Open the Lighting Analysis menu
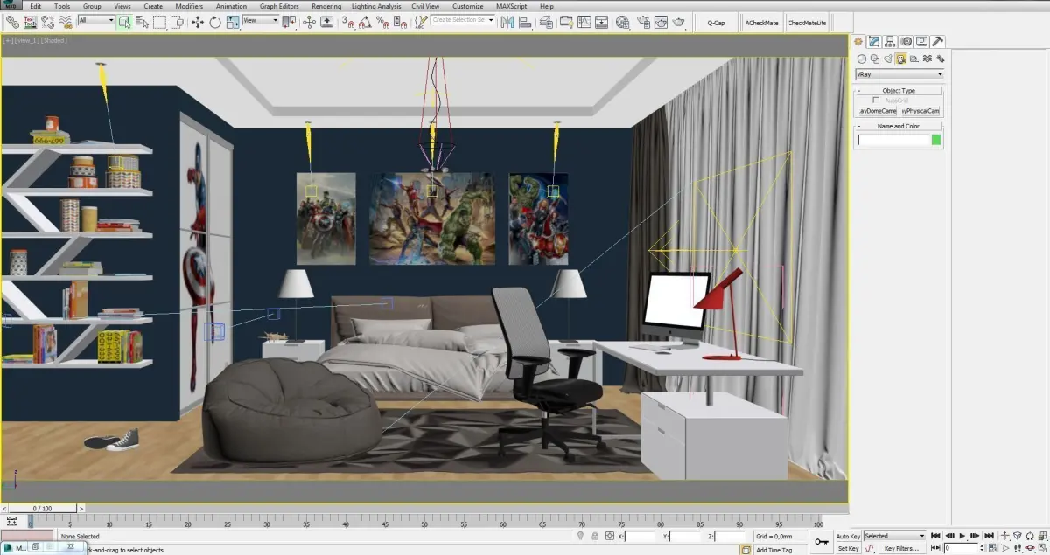The width and height of the screenshot is (1050, 555). [x=376, y=6]
